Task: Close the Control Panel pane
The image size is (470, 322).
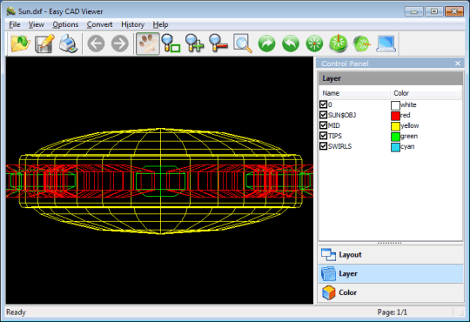Action: [458, 64]
